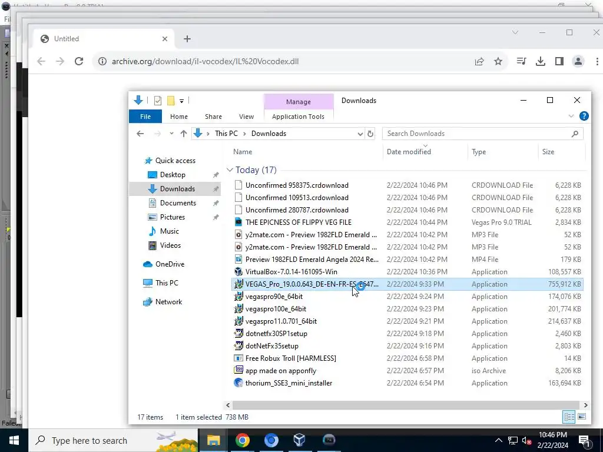
Task: Go up one folder level
Action: click(x=184, y=134)
